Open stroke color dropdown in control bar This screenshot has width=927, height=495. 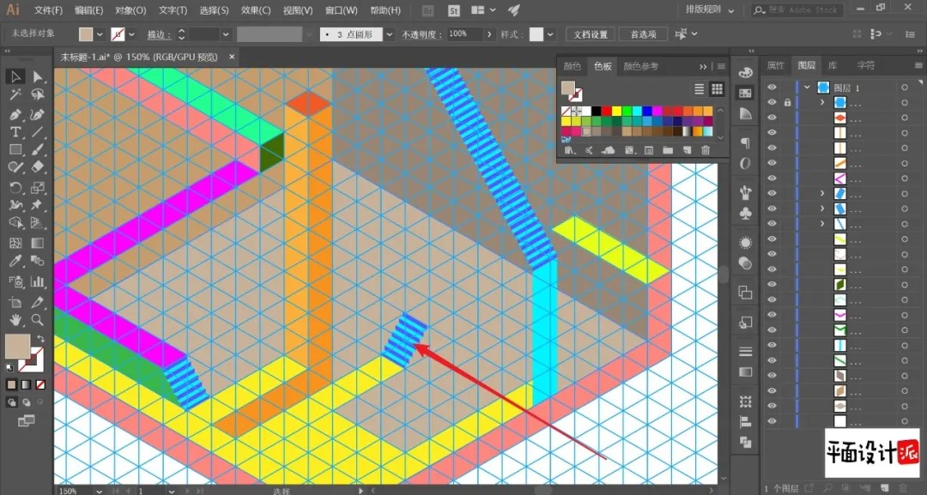131,35
